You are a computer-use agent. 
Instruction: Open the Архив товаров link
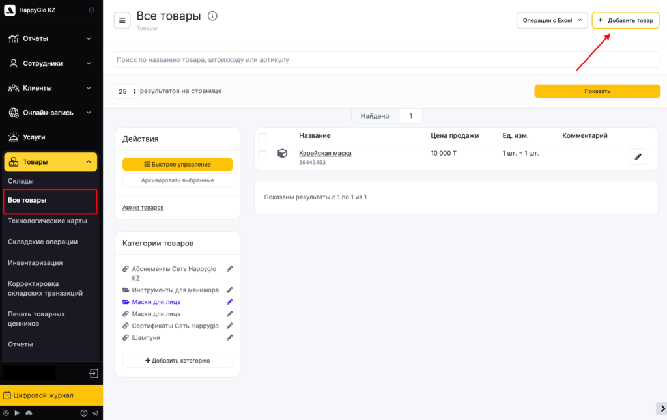pyautogui.click(x=143, y=207)
